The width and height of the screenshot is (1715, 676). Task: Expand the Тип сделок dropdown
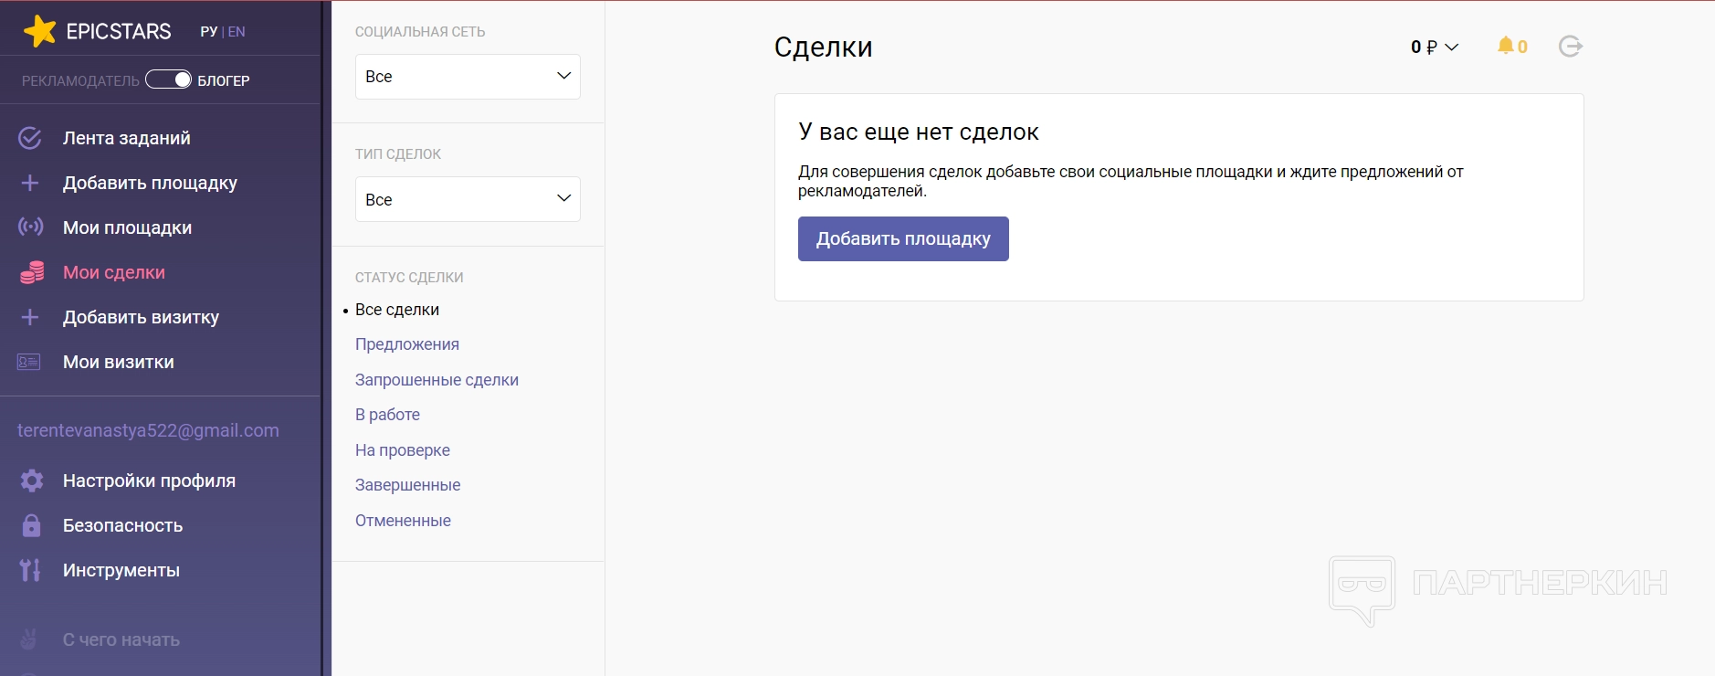(x=468, y=199)
